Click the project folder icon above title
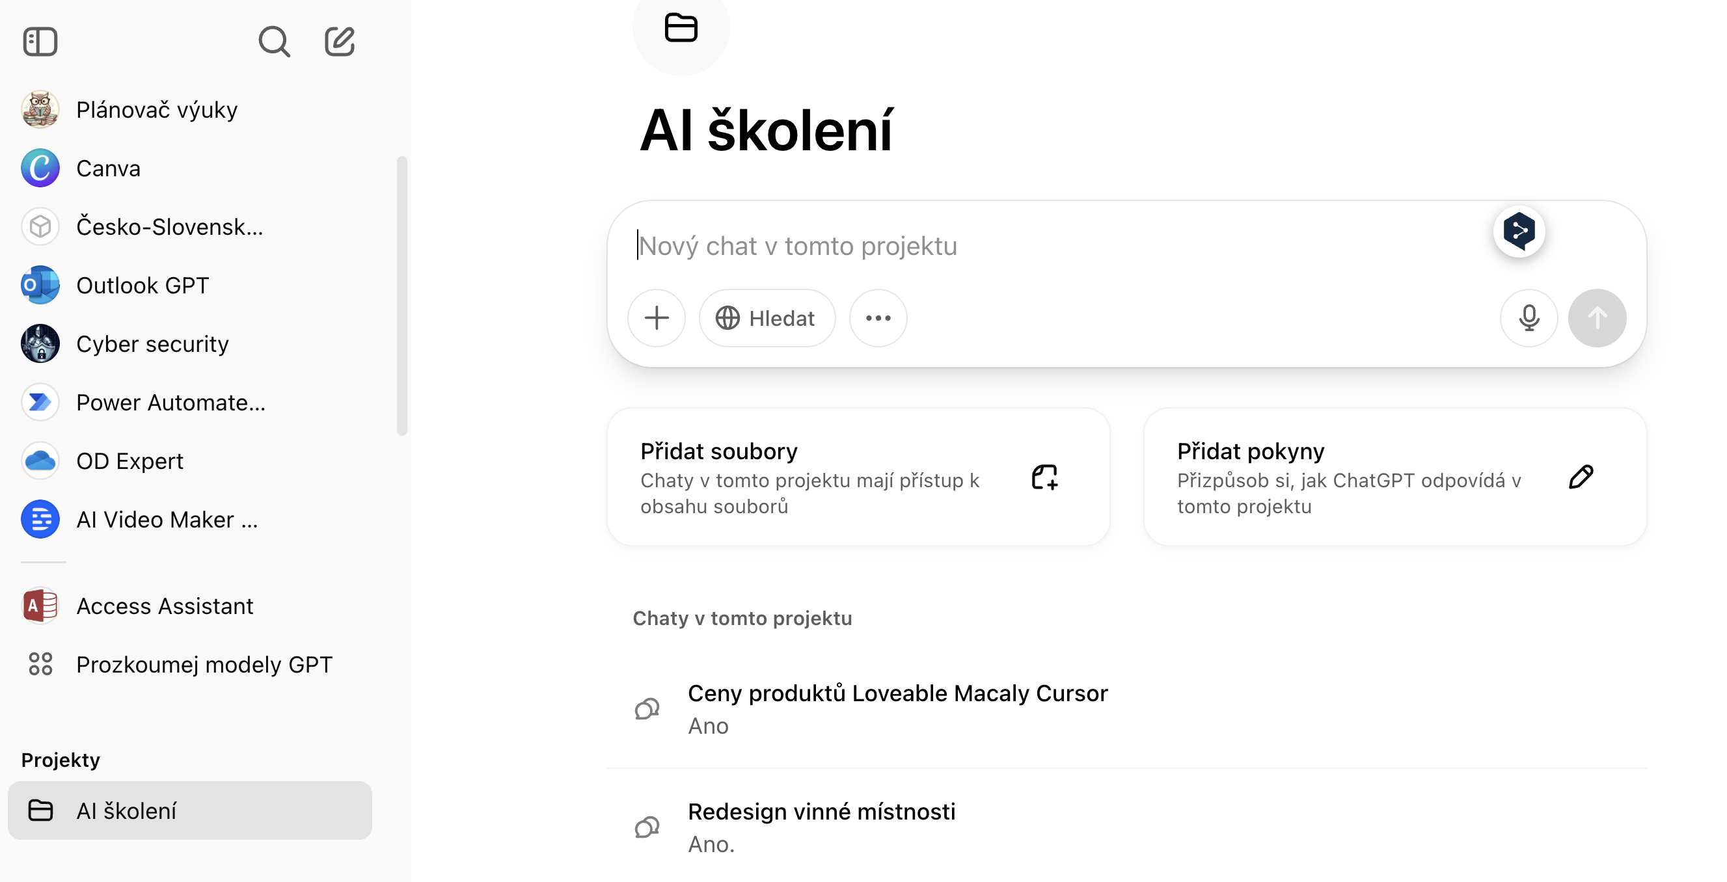This screenshot has height=882, width=1727. 681,28
